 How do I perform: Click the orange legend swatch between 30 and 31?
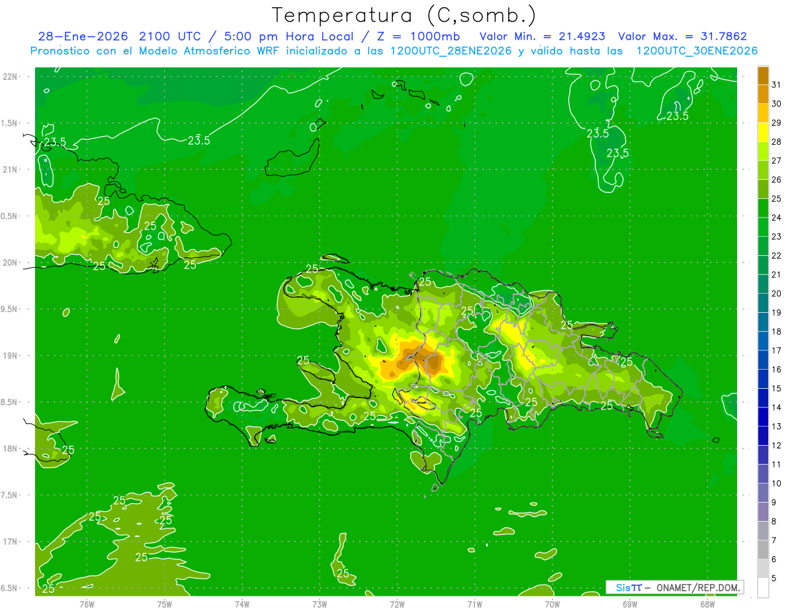coord(763,94)
